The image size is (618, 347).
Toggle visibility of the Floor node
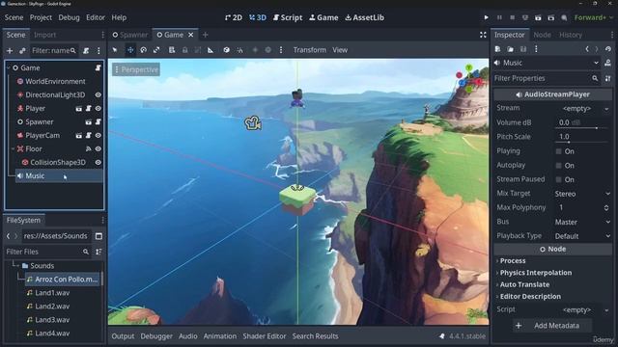coord(98,148)
